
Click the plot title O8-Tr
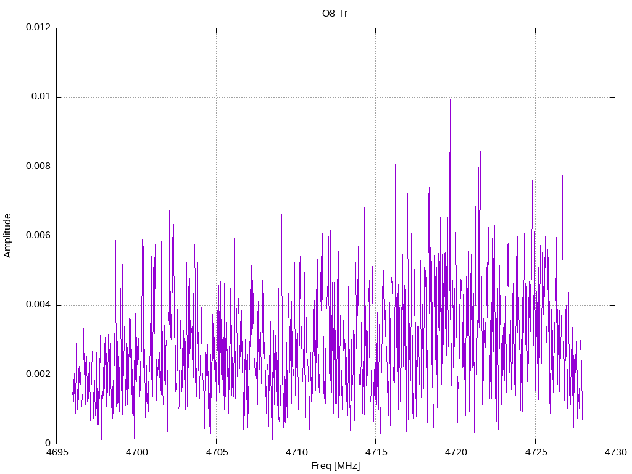tap(335, 14)
